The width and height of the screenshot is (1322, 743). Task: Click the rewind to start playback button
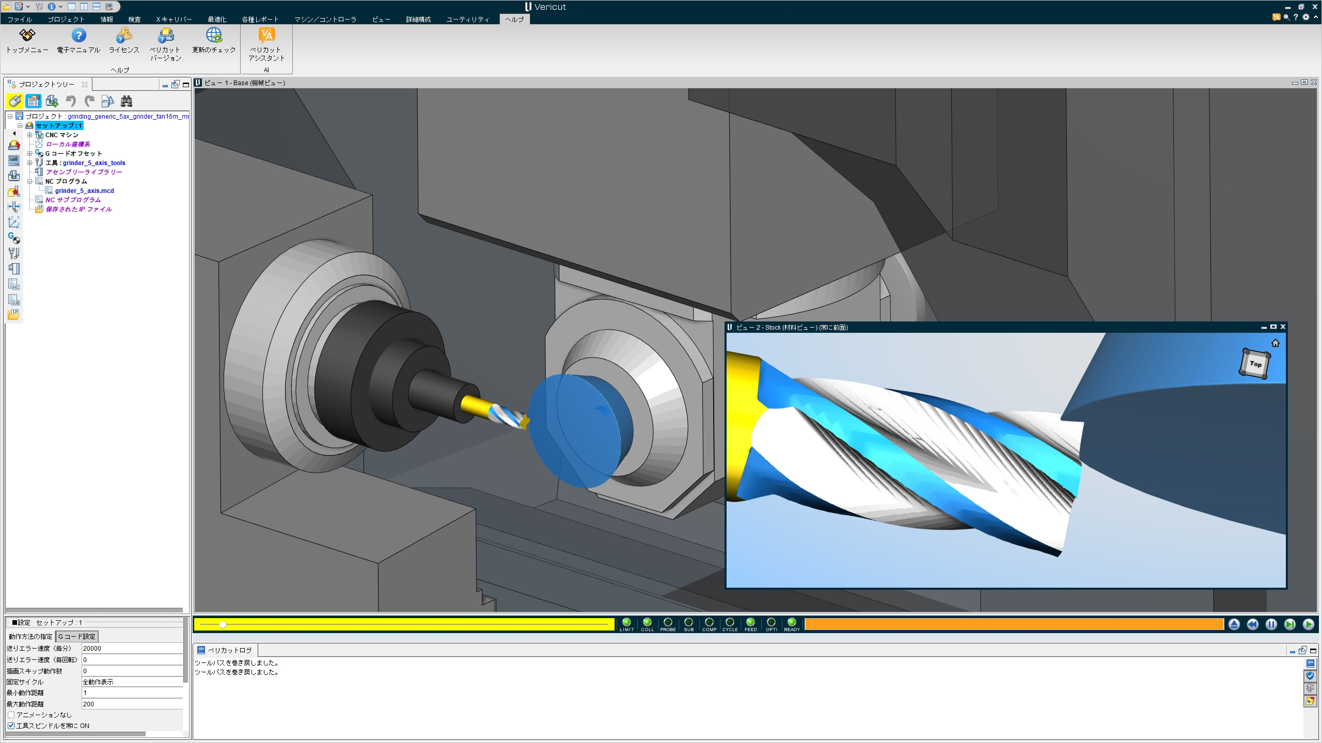pos(1253,625)
